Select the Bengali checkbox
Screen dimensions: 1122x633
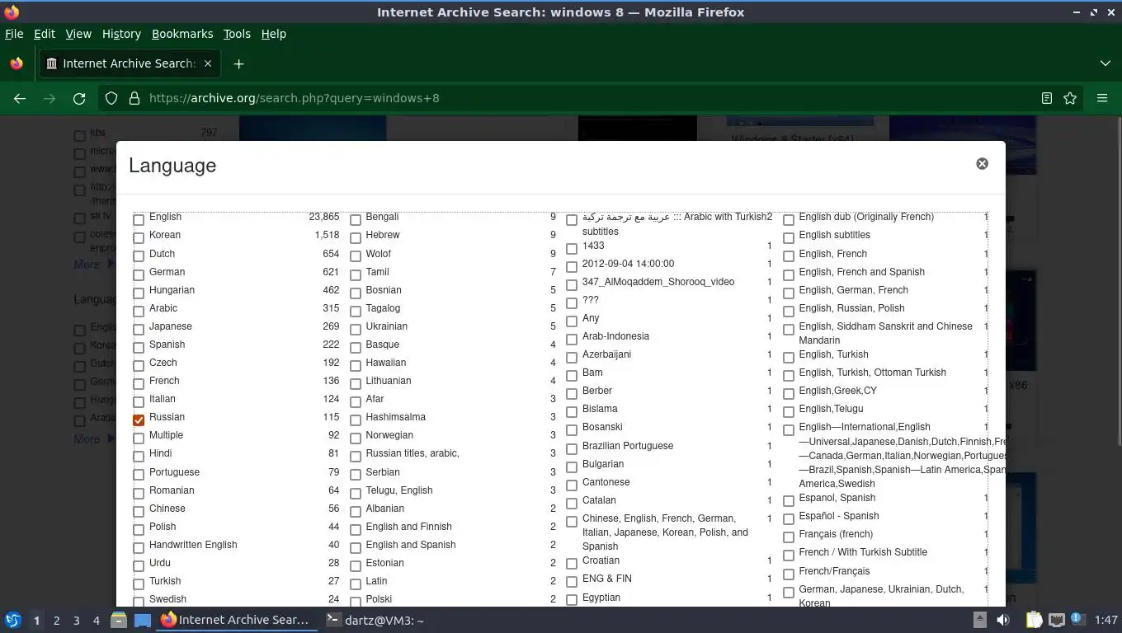(356, 220)
